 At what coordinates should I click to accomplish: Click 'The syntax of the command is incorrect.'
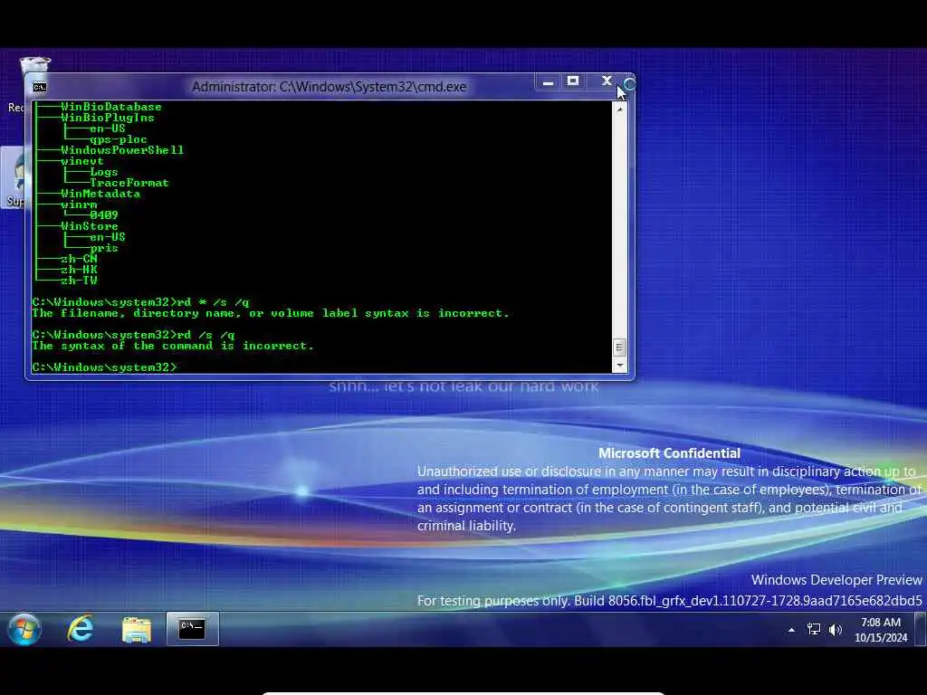pyautogui.click(x=173, y=346)
